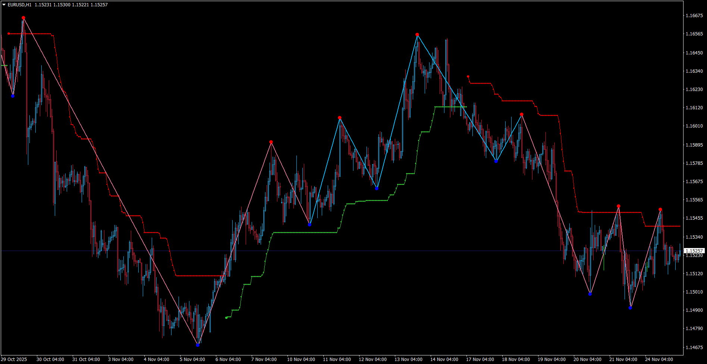Click the 29 Oct 2025 date label

[x=14, y=360]
